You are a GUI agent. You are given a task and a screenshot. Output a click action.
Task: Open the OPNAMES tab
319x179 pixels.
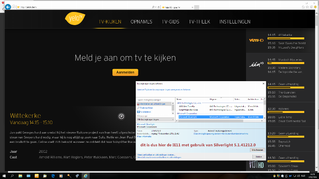[142, 21]
